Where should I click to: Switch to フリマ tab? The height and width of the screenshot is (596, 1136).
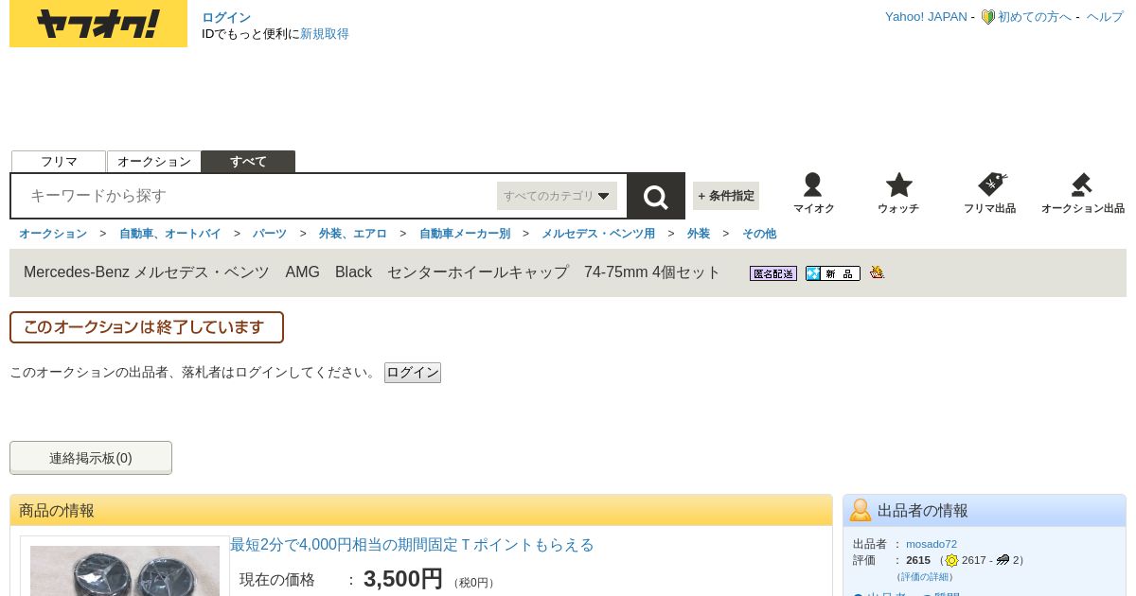coord(59,162)
